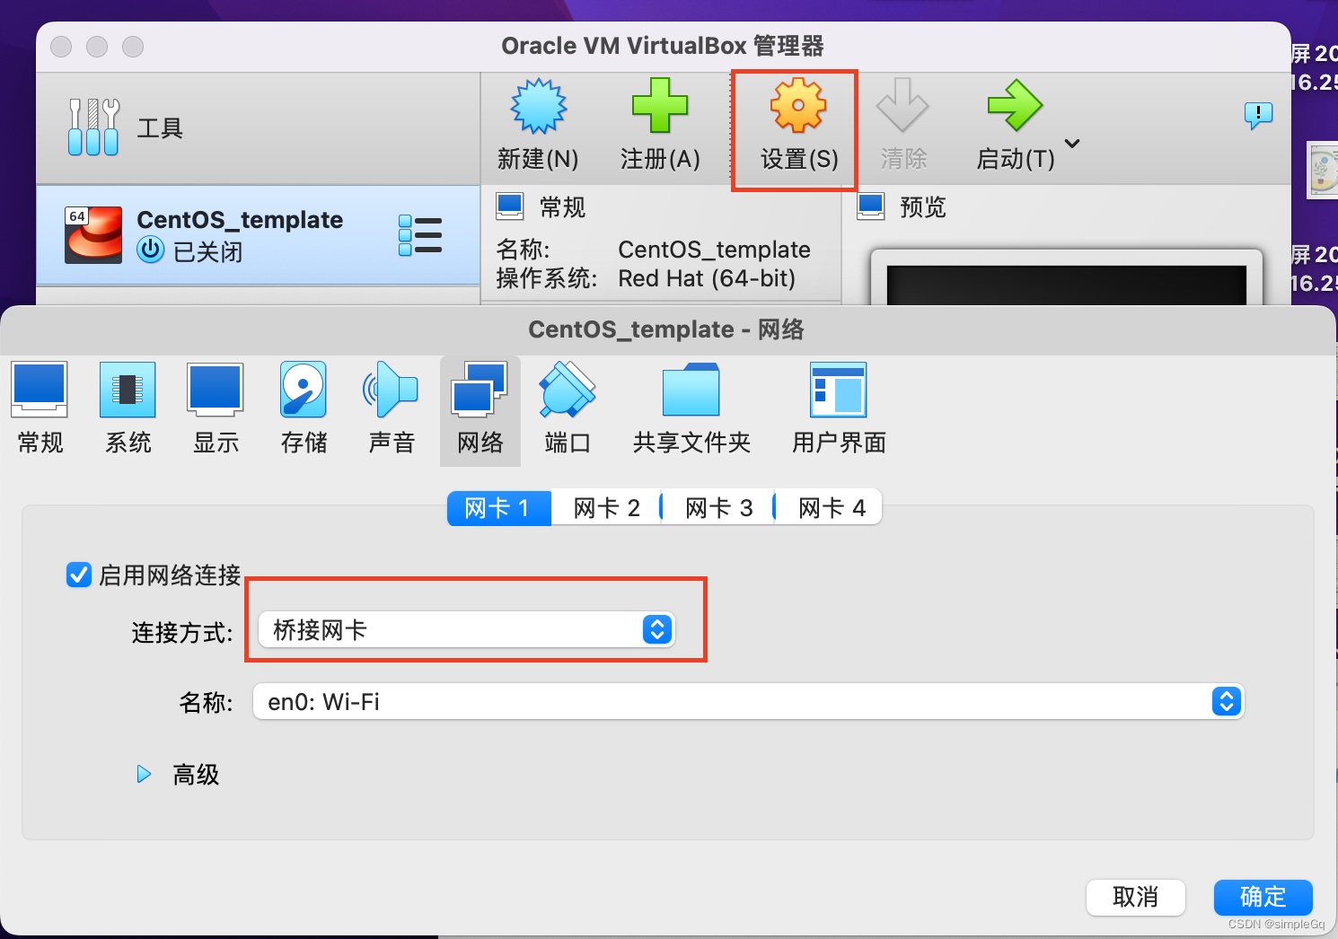
Task: Switch to the 网卡 4 tab
Action: point(829,508)
